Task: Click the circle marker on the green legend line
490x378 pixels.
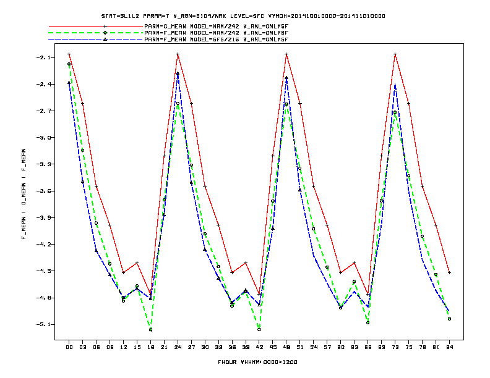Action: [105, 33]
